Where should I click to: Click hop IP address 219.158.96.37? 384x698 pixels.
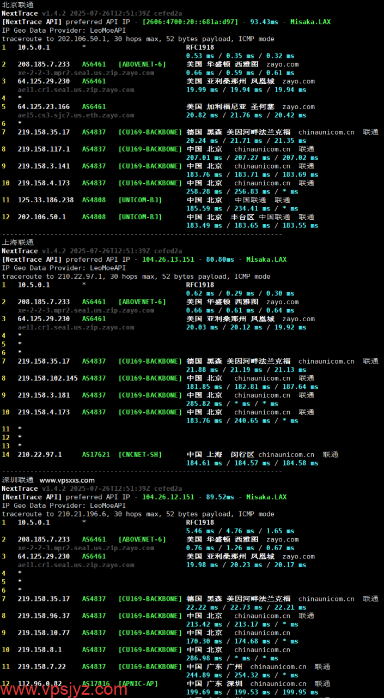point(44,616)
